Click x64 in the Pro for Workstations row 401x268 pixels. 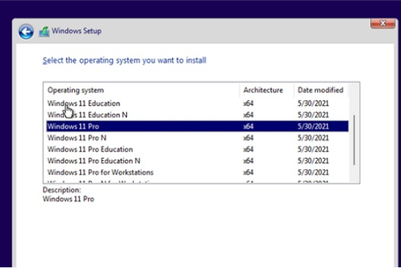click(248, 172)
